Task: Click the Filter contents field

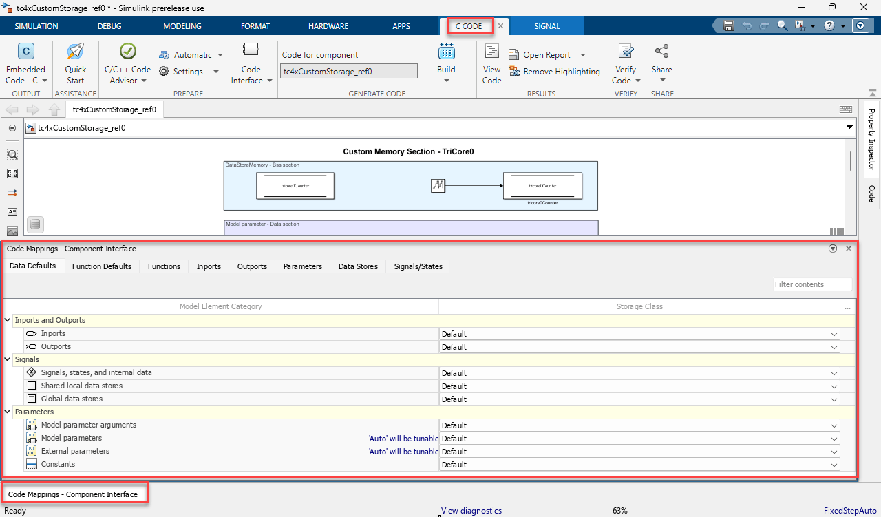Action: click(x=812, y=284)
